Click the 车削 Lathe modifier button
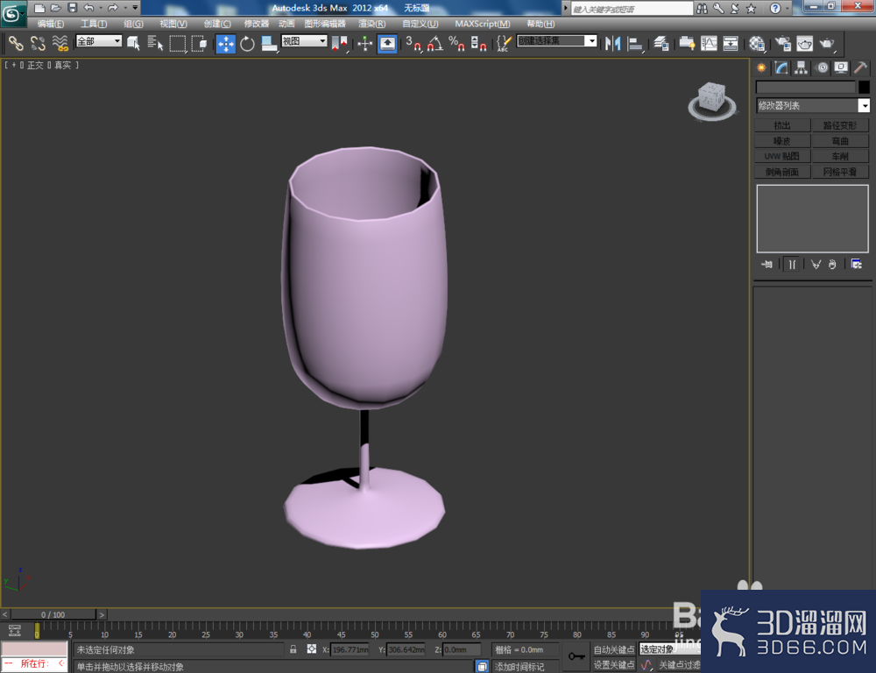The width and height of the screenshot is (876, 673). pos(840,156)
